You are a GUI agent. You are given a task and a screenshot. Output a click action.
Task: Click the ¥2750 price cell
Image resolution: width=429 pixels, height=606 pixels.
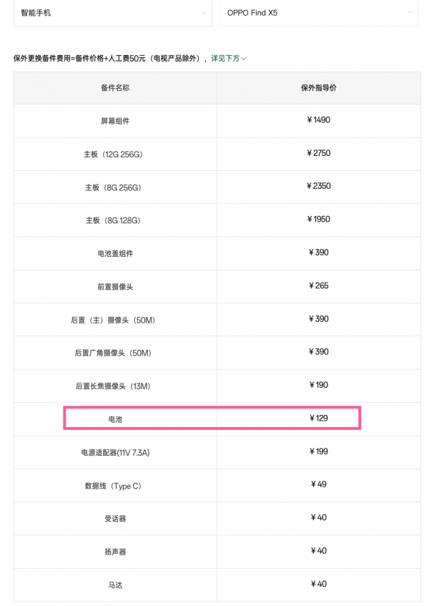pos(318,153)
